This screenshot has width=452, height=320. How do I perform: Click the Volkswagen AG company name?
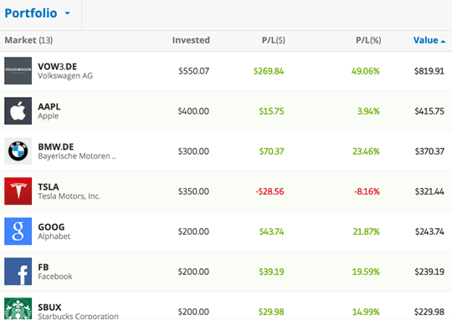65,76
